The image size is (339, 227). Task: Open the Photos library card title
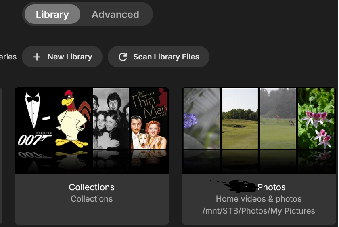pos(271,187)
